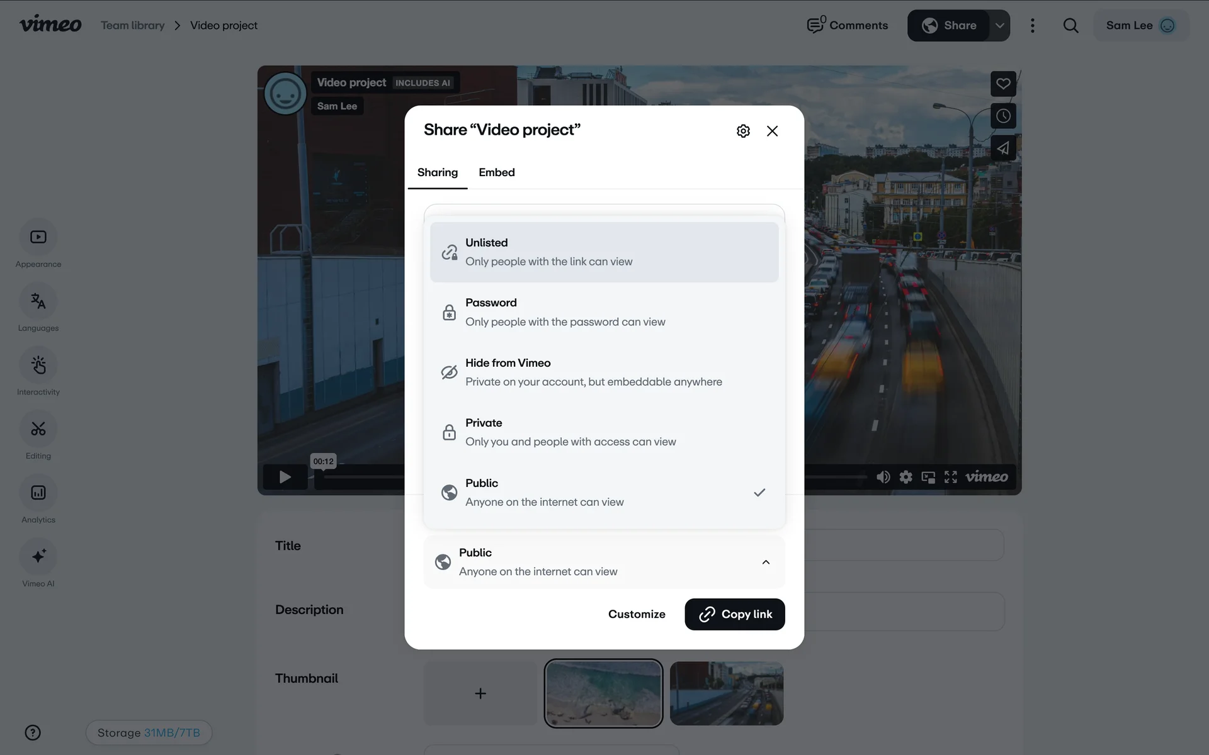
Task: Select the Unlisted privacy option
Action: [604, 252]
